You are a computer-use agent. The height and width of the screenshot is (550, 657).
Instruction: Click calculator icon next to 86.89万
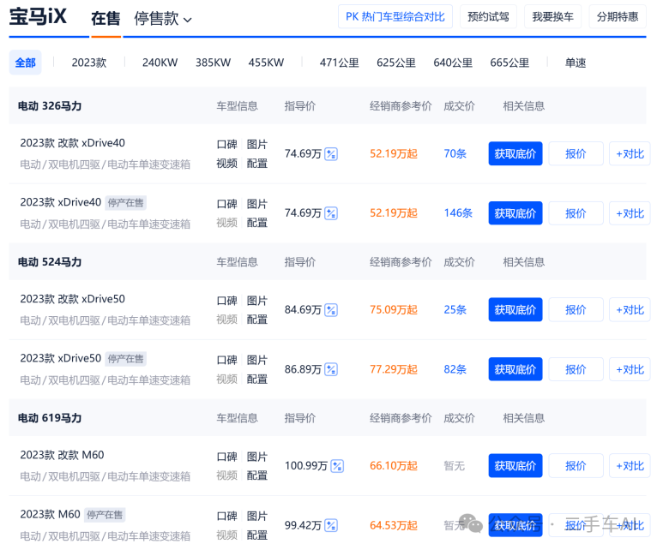tap(331, 369)
